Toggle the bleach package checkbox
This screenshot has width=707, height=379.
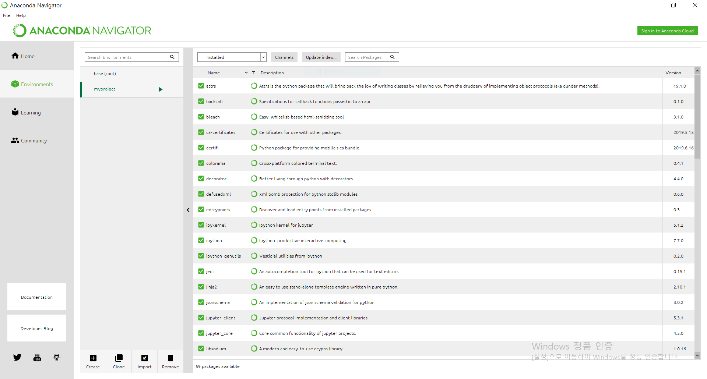coord(201,117)
